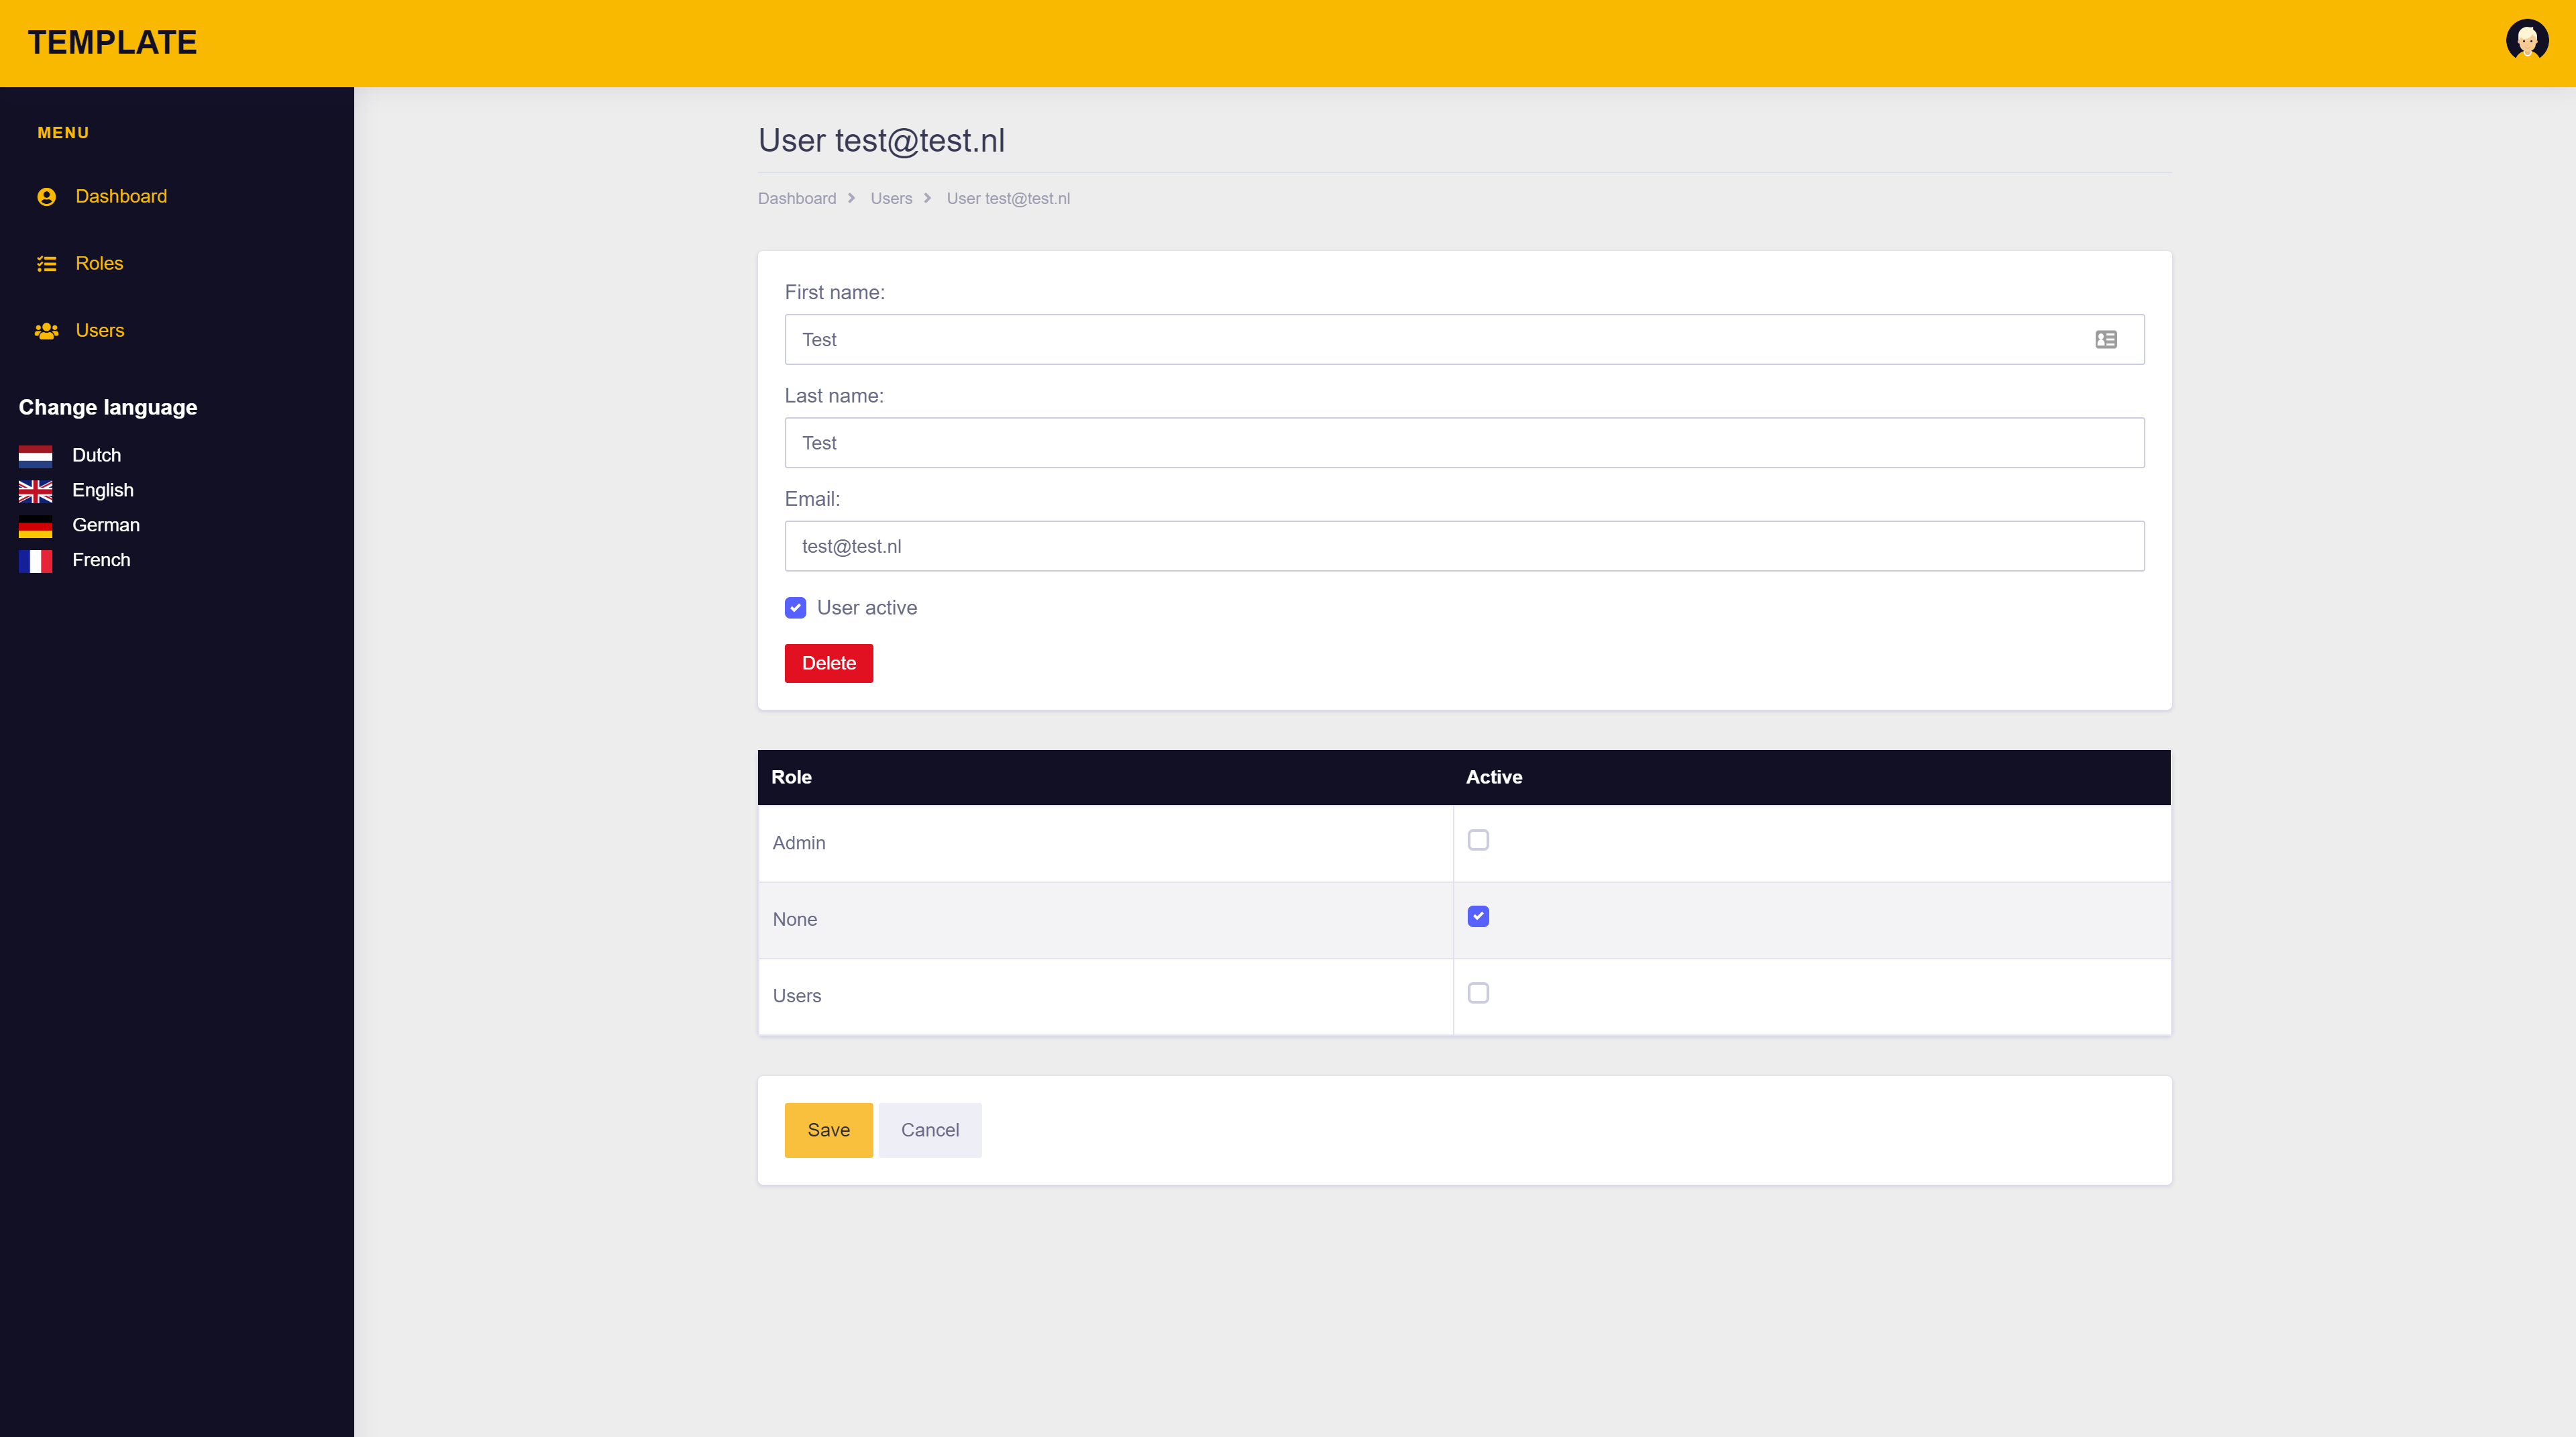Disable the None role checkbox
Image resolution: width=2576 pixels, height=1437 pixels.
[1478, 916]
